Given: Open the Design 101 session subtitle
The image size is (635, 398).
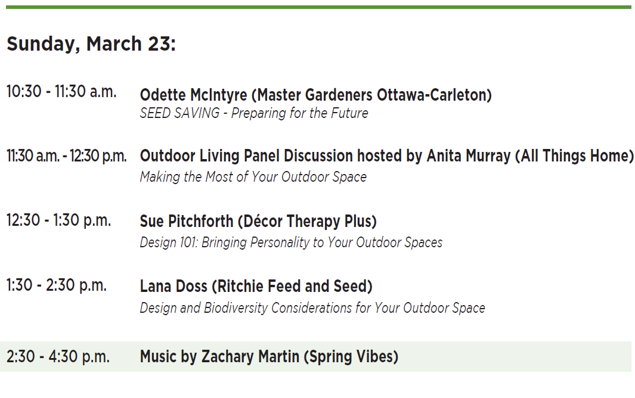Looking at the screenshot, I should click(291, 242).
